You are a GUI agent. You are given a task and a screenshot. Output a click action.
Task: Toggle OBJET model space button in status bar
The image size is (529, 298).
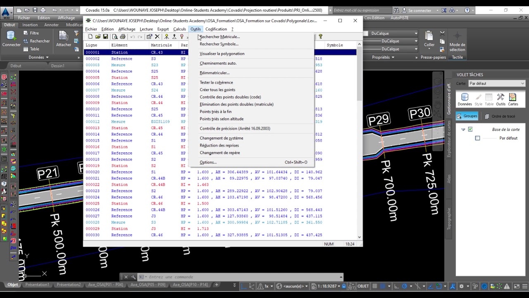coord(363,286)
